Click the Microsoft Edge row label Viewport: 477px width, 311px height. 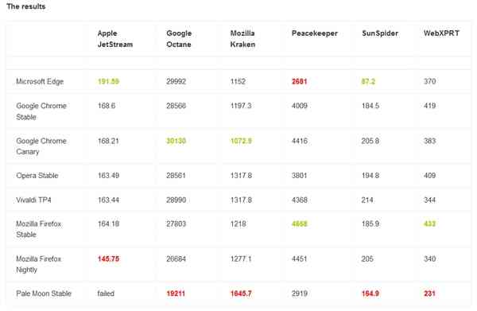coord(40,82)
